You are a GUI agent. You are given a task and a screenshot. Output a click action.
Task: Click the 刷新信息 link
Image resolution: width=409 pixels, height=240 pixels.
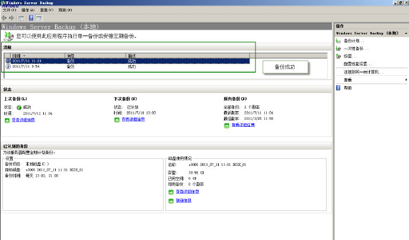(183, 201)
